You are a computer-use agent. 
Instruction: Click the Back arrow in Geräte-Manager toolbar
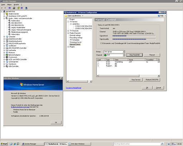[2, 8]
